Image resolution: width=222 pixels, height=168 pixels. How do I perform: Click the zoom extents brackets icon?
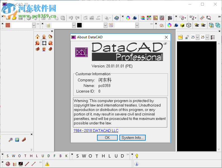point(44,43)
